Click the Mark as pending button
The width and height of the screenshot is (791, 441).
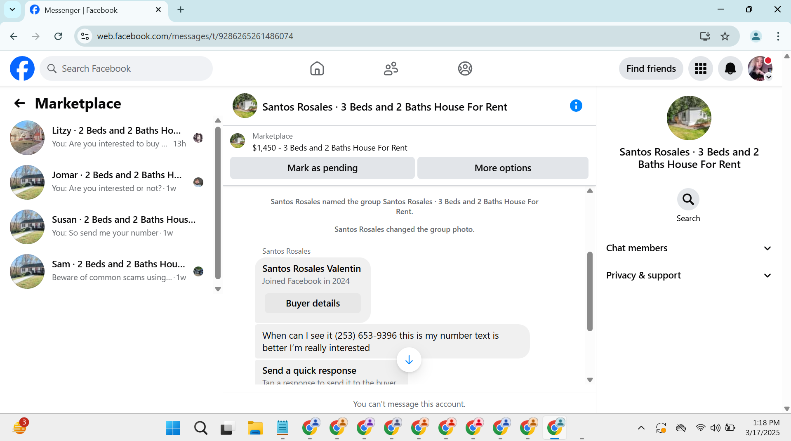(323, 168)
